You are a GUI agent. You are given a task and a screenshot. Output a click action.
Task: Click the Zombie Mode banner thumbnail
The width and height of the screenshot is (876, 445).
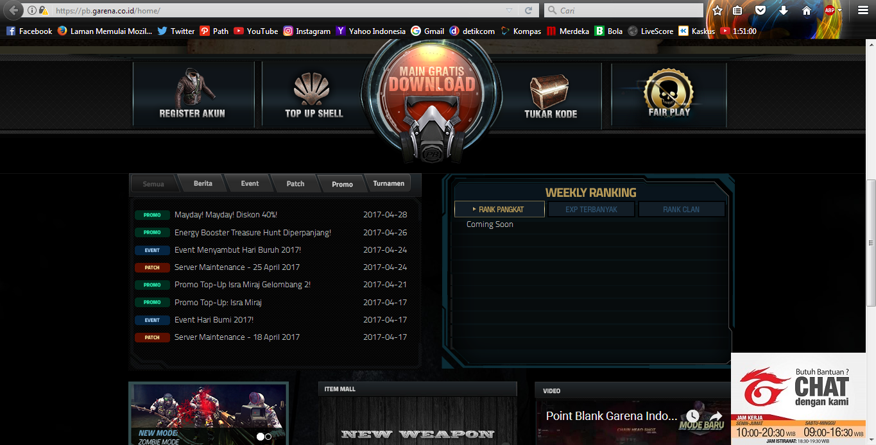209,414
